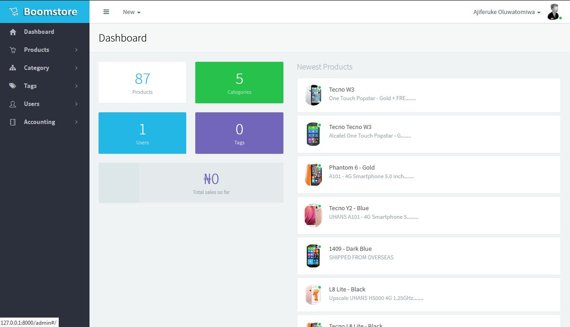570x327 pixels.
Task: Open the New dropdown menu
Action: (x=132, y=12)
